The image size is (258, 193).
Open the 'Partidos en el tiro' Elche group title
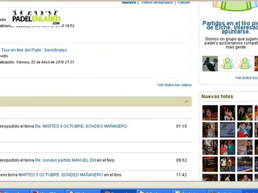(230, 27)
